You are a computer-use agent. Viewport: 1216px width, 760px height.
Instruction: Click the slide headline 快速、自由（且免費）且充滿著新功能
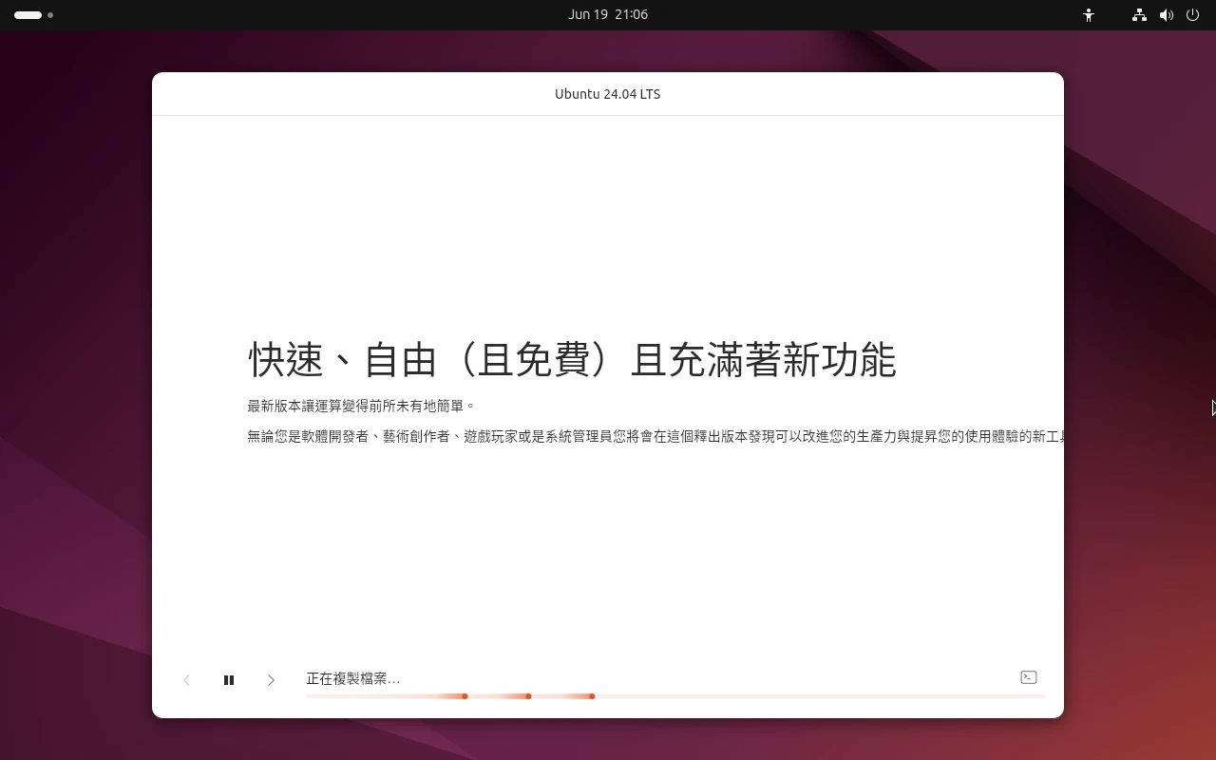(572, 360)
